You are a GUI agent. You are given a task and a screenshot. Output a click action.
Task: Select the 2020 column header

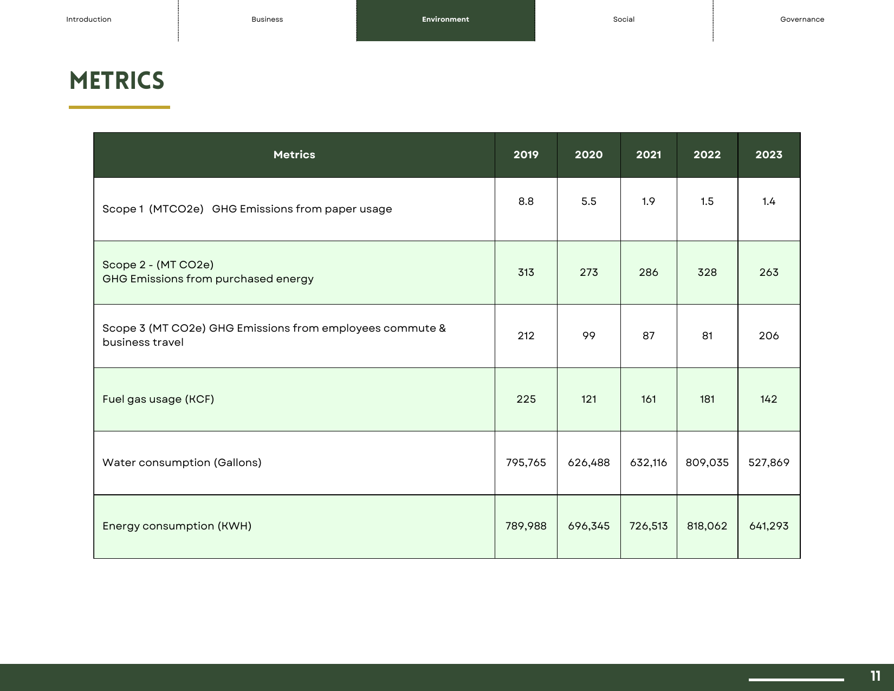(x=589, y=155)
